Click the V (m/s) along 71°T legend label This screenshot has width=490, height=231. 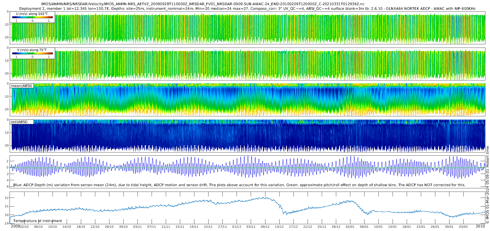coord(32,50)
